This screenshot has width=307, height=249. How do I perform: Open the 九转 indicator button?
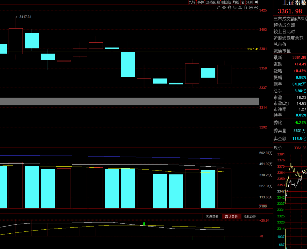coord(192,2)
